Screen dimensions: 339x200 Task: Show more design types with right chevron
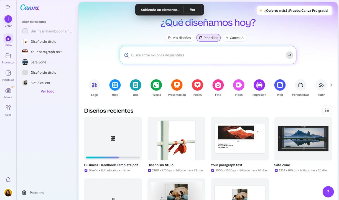coord(331,85)
